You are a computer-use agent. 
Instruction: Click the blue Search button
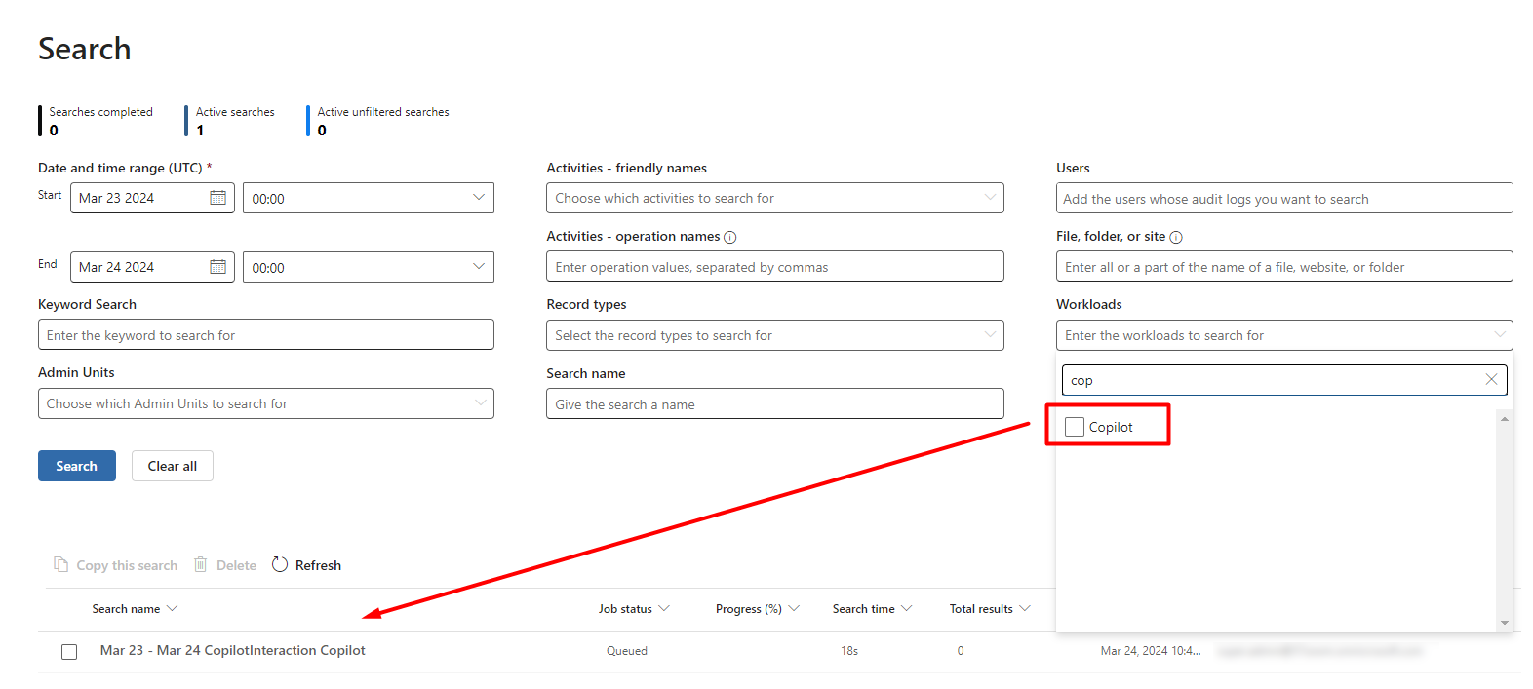(77, 466)
